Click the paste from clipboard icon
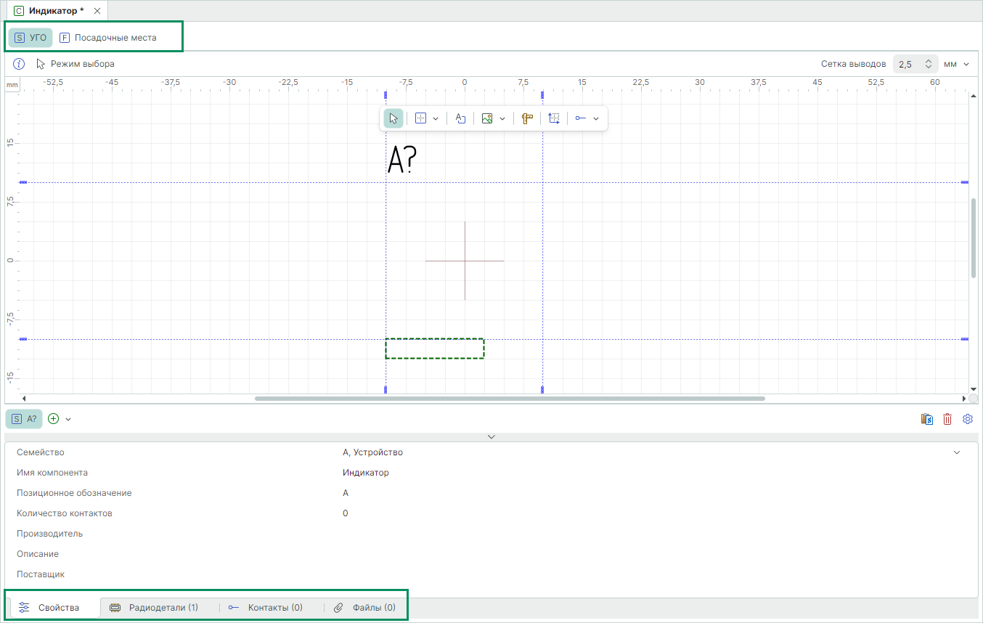This screenshot has height=623, width=983. pyautogui.click(x=927, y=419)
